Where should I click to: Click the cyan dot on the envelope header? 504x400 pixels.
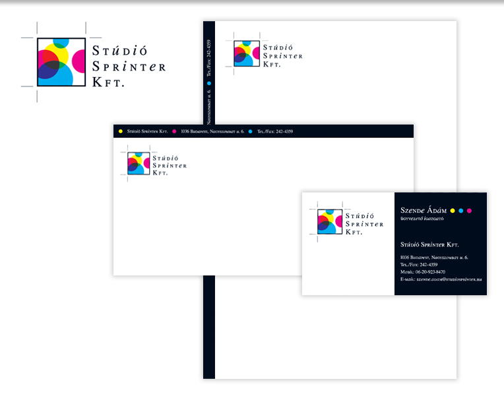point(250,131)
